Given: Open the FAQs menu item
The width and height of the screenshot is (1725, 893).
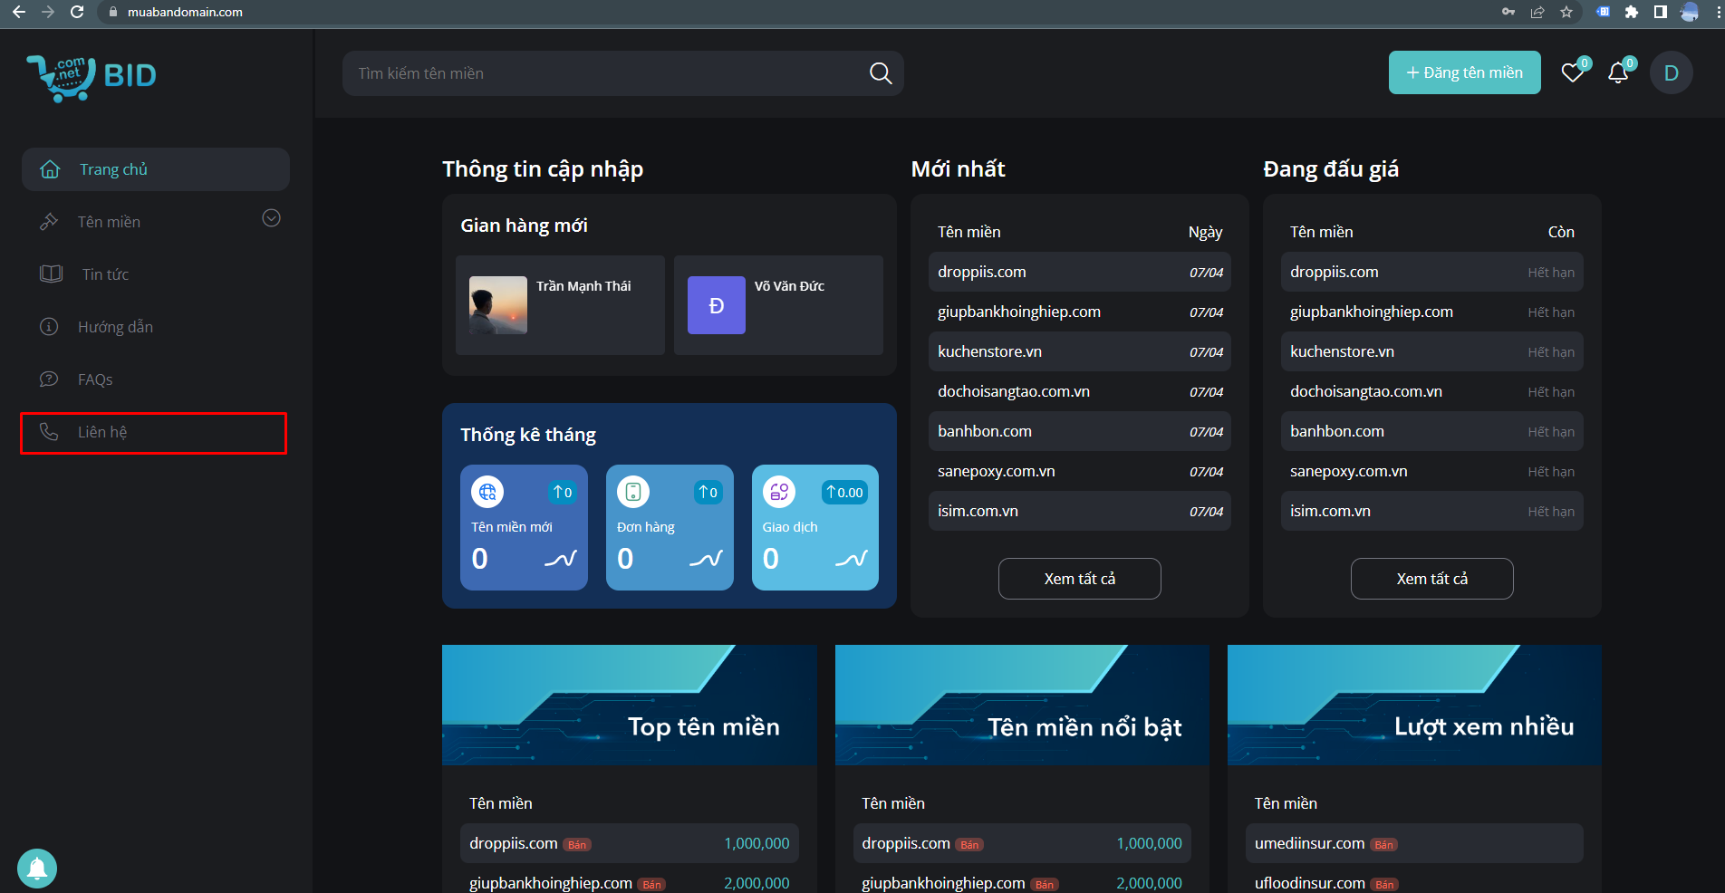Looking at the screenshot, I should point(95,379).
